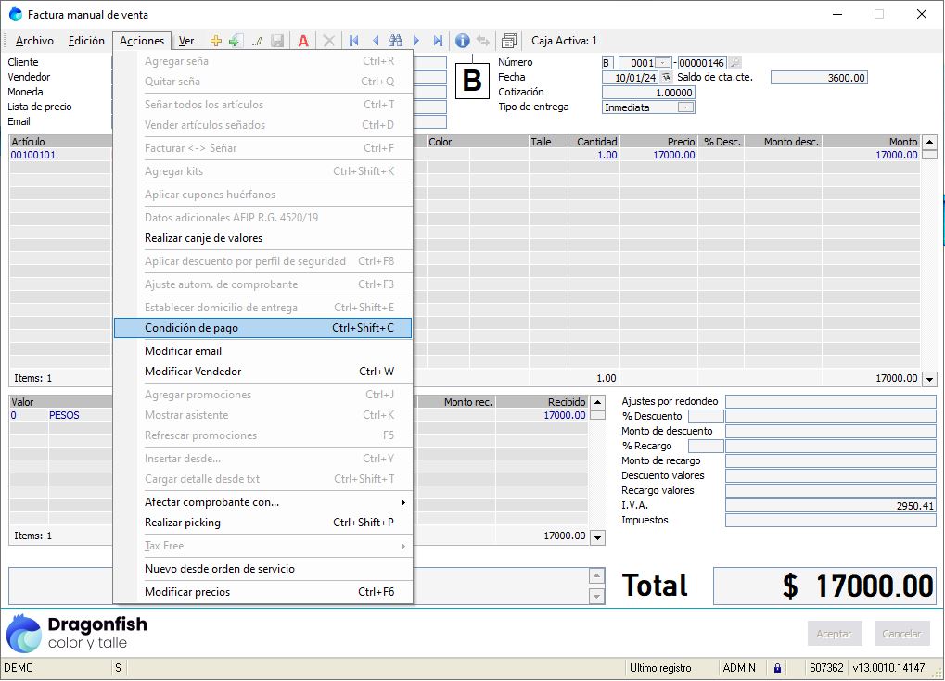The image size is (945, 681).
Task: Click up arrow of articles grid scrollbar
Action: (x=930, y=142)
